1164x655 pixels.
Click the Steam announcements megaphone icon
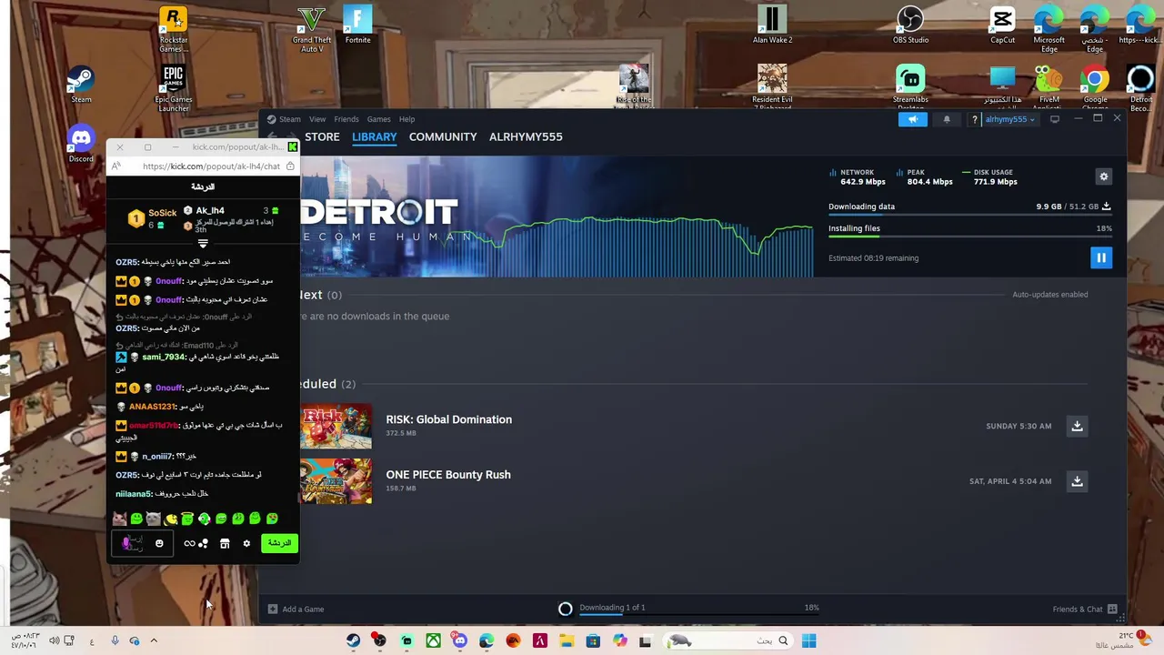point(912,119)
